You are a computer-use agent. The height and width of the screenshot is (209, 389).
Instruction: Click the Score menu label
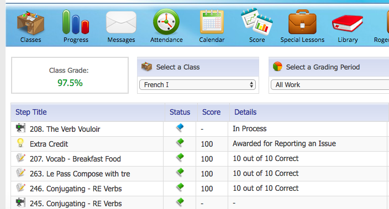click(x=257, y=40)
